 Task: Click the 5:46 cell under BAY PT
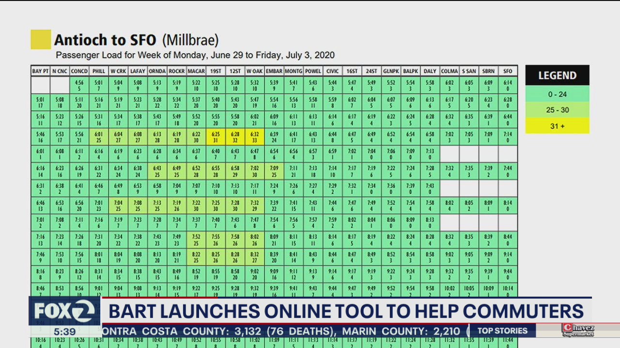point(40,137)
